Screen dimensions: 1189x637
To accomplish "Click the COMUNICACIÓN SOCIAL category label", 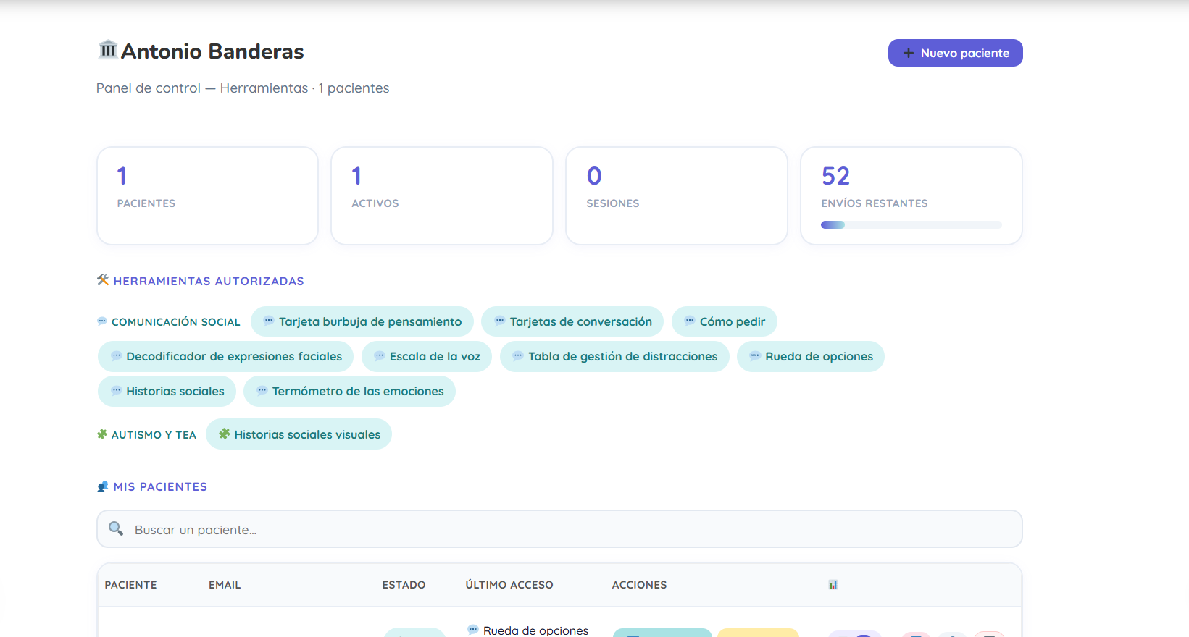I will (175, 322).
